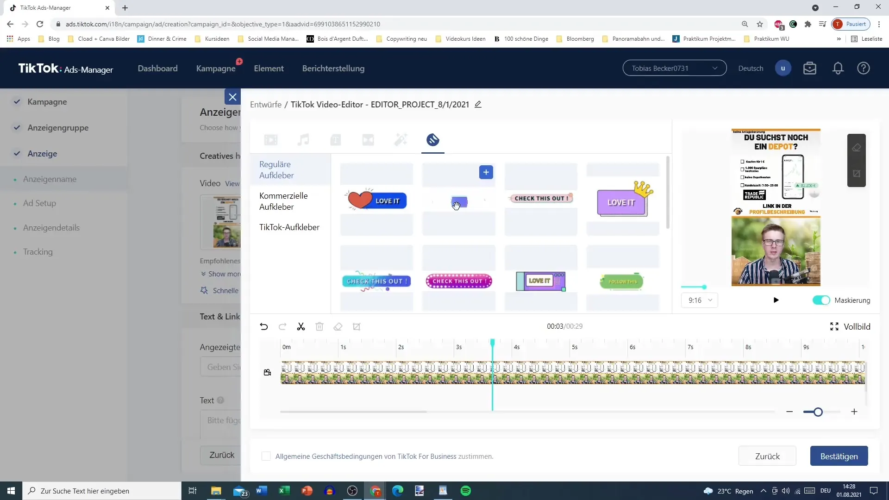Open the Bloomberg bookmark
889x500 pixels.
575,39
